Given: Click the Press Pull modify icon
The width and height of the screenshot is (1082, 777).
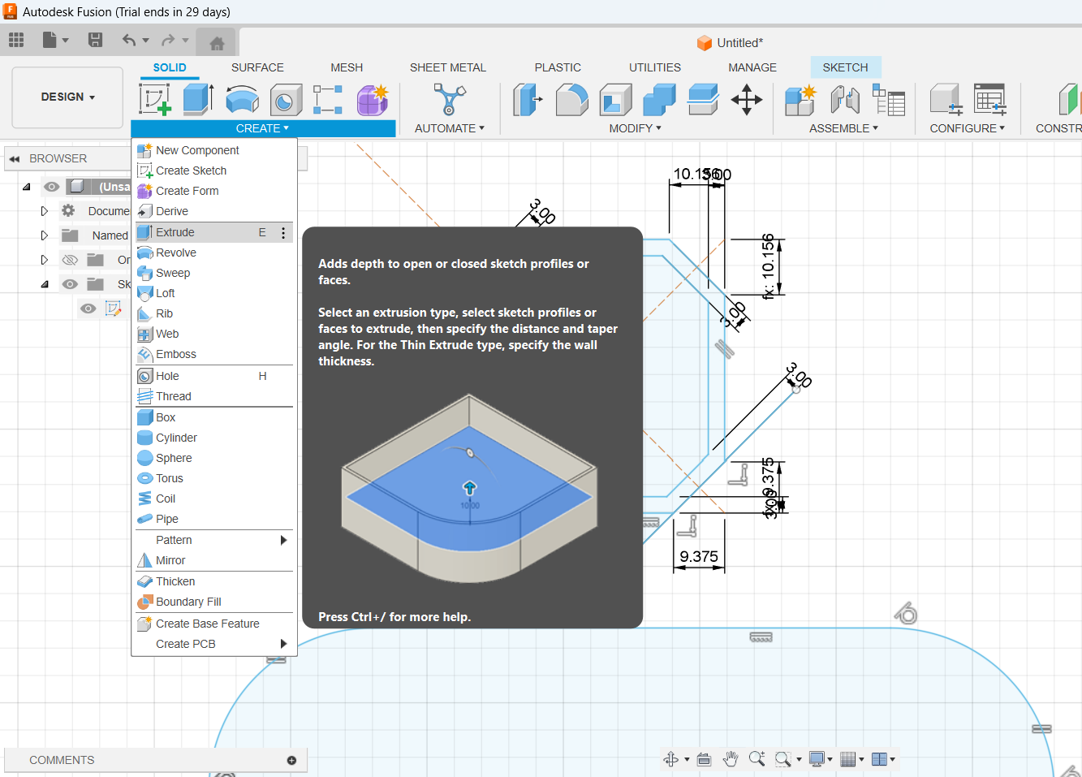Looking at the screenshot, I should (x=528, y=100).
